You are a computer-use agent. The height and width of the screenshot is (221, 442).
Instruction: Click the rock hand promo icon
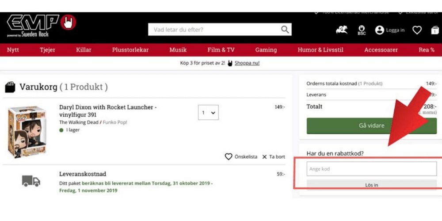coord(230,63)
